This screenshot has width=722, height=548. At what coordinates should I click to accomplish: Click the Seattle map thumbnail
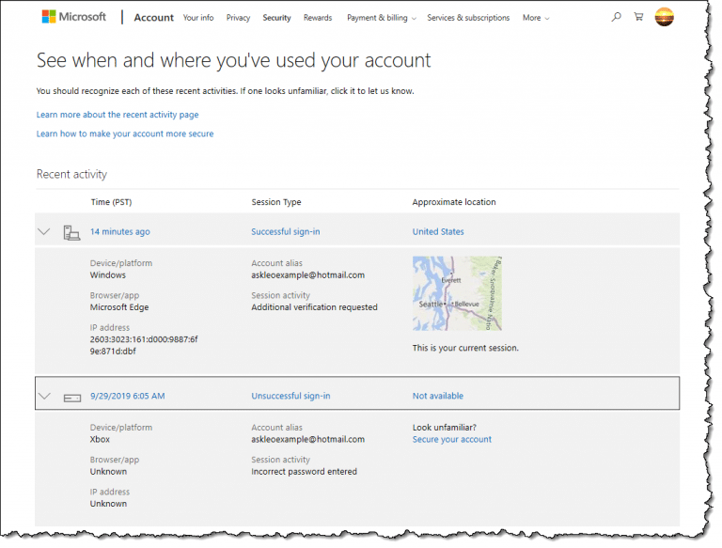pos(457,293)
